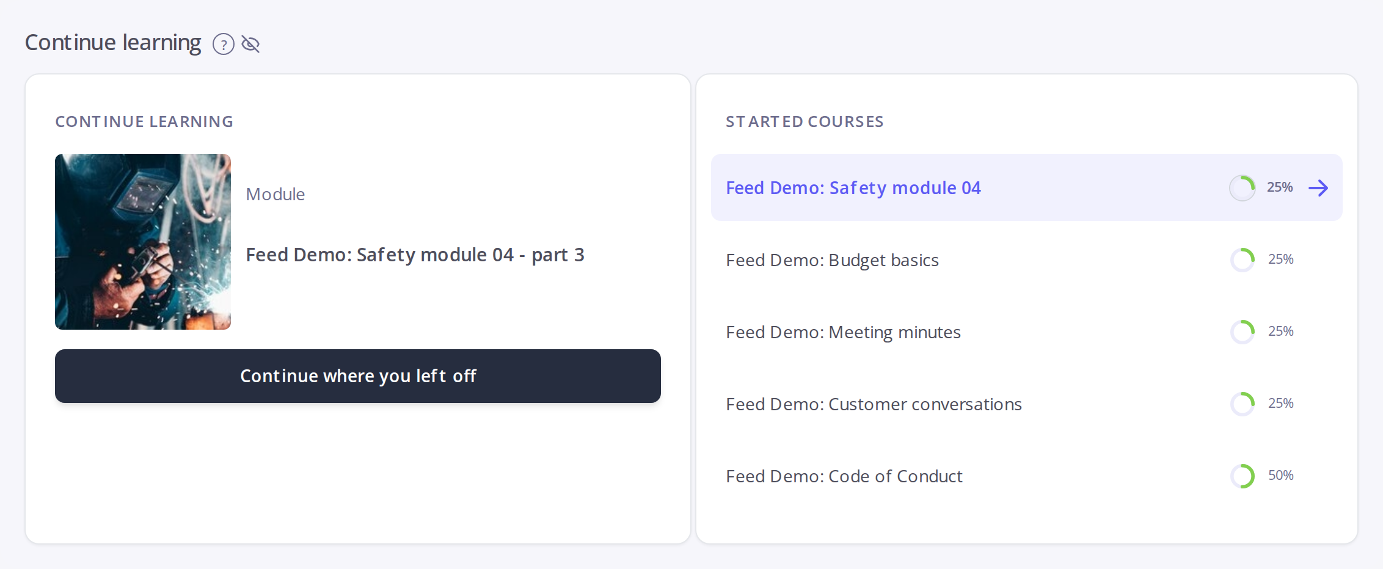Continue where you left off

(358, 375)
